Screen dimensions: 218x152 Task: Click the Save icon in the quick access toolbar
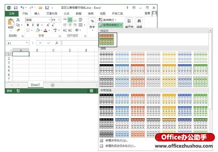click(x=16, y=8)
